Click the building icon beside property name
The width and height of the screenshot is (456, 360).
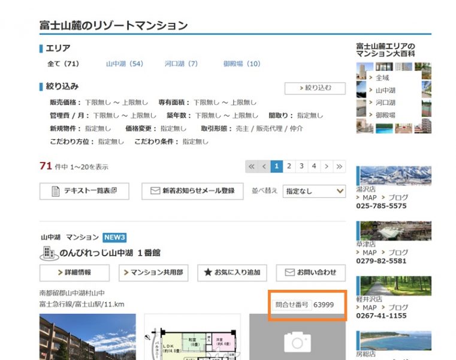(x=49, y=253)
